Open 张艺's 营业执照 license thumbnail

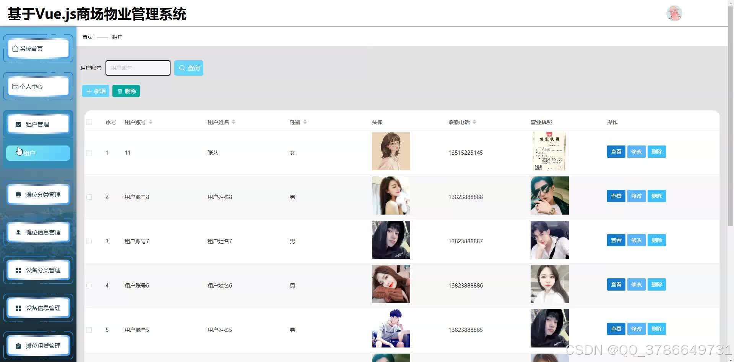(x=549, y=151)
